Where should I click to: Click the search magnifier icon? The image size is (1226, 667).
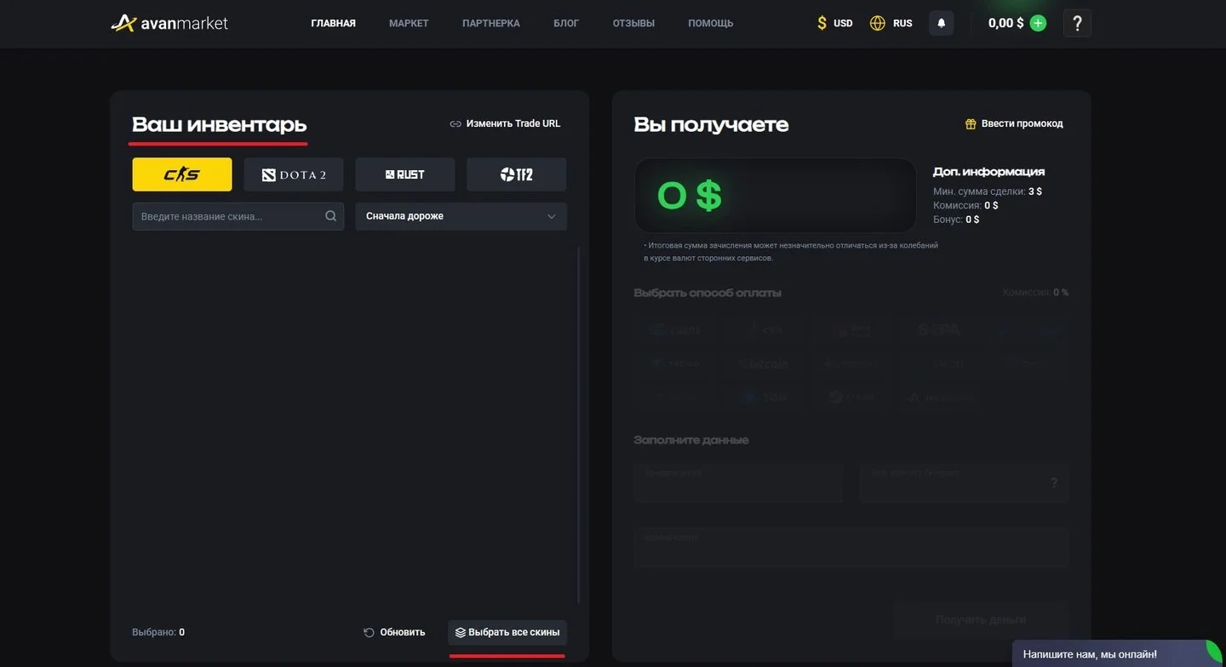[330, 216]
